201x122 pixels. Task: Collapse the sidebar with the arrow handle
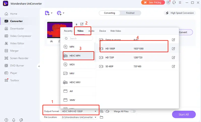(x=39, y=66)
